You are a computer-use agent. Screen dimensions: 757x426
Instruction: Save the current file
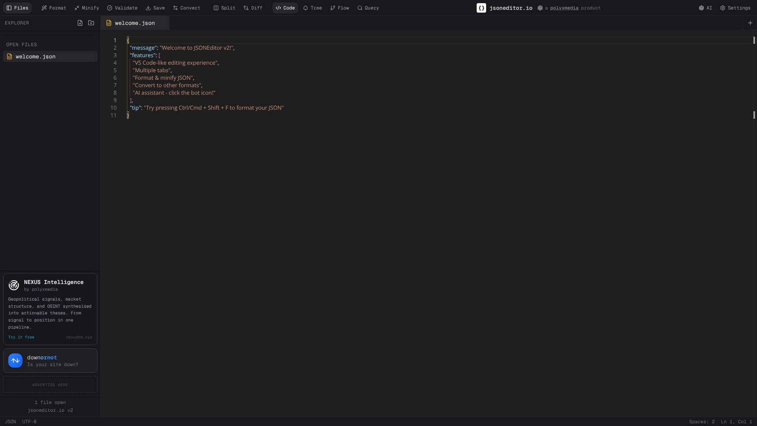coord(155,8)
